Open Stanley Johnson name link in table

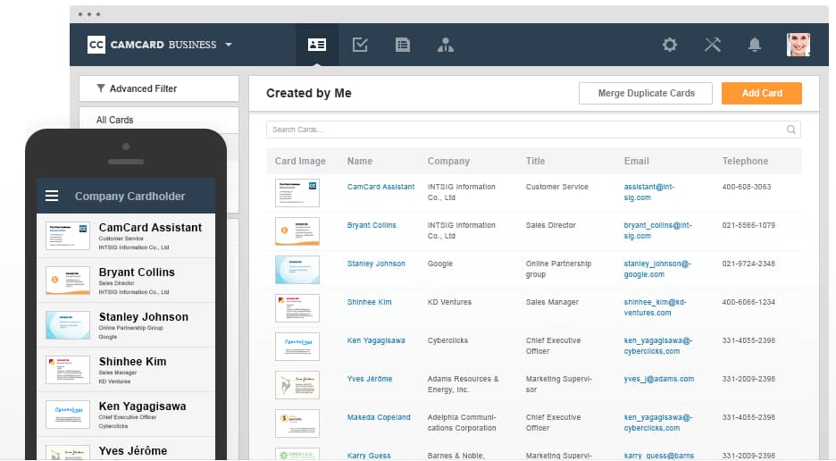click(376, 264)
